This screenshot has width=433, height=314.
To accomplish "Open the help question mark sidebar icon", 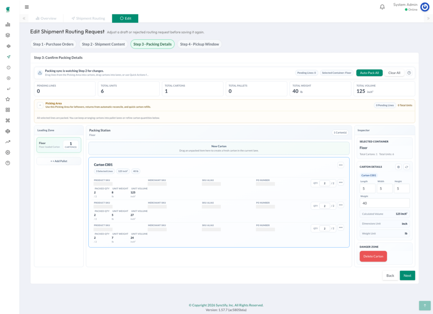I will click(8, 163).
